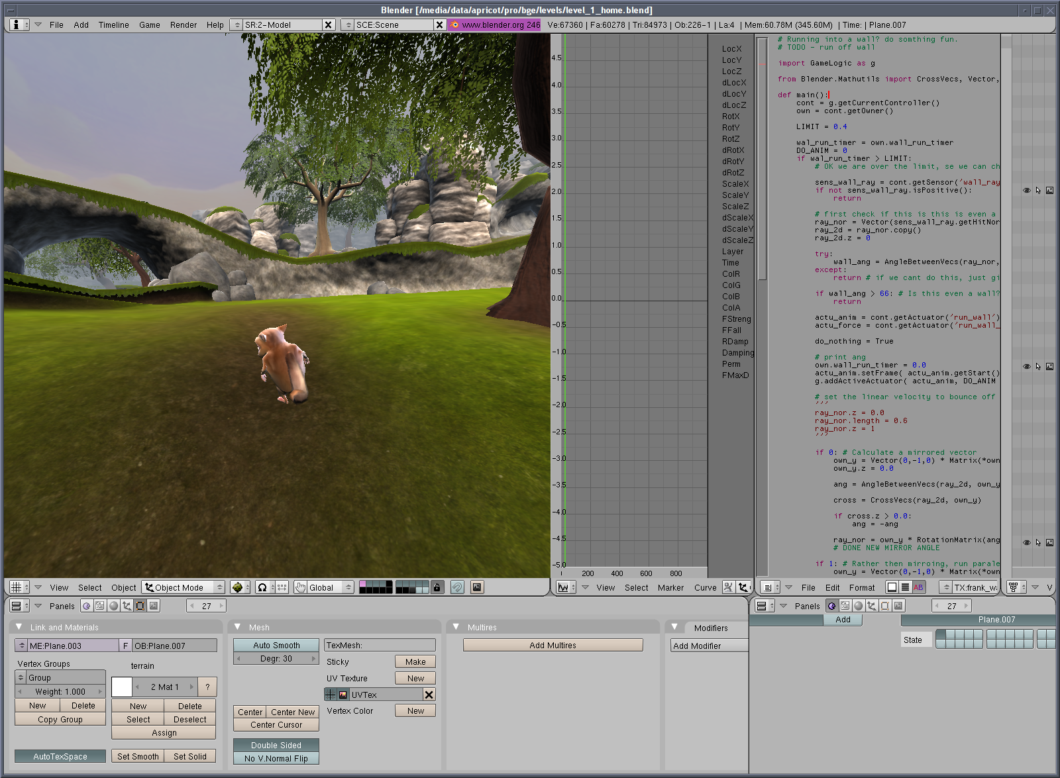Collapse the Link and Materials panel
This screenshot has width=1060, height=778.
(x=19, y=626)
